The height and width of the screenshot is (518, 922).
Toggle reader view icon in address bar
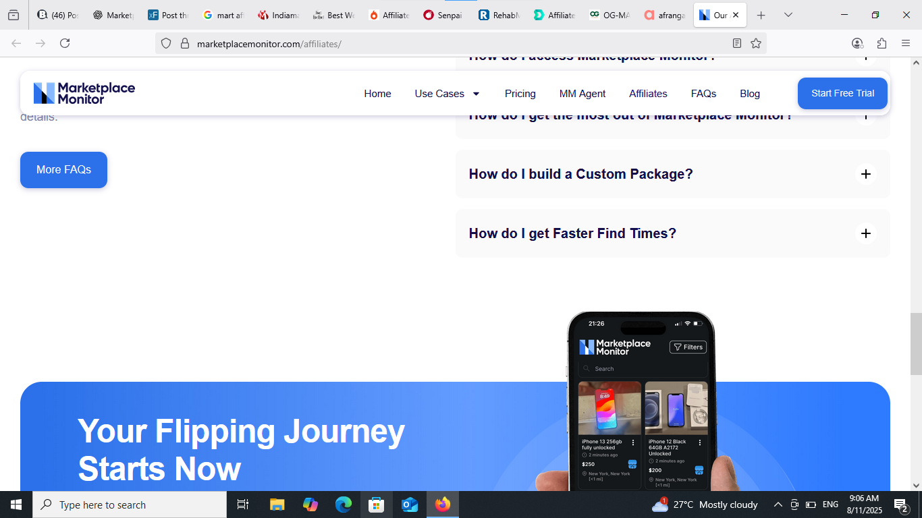[x=737, y=43]
